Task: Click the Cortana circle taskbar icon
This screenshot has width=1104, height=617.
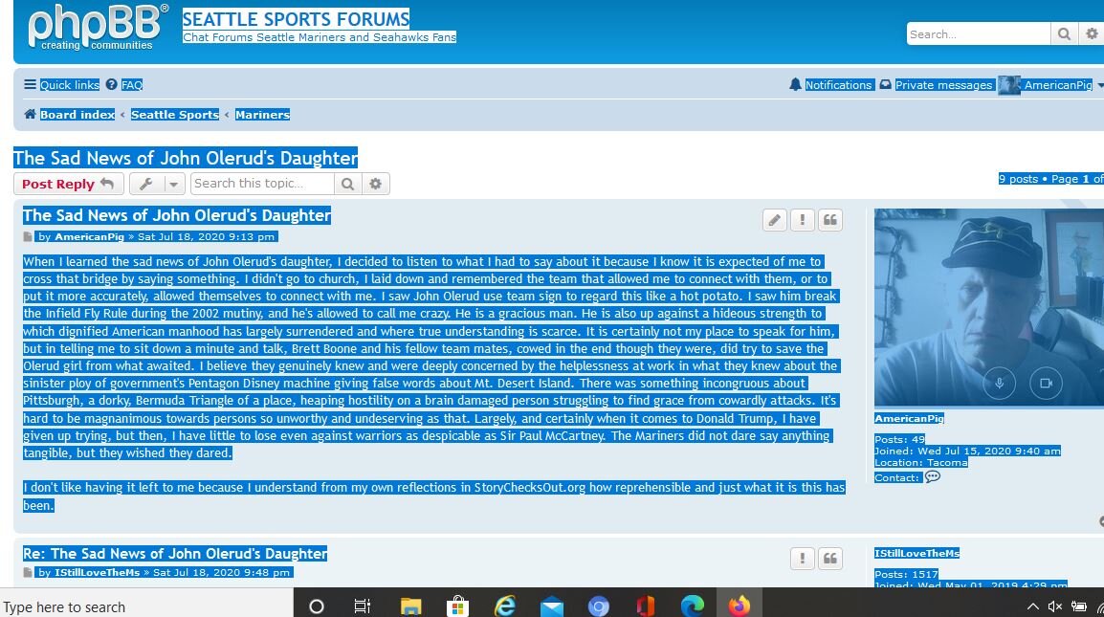Action: (317, 606)
